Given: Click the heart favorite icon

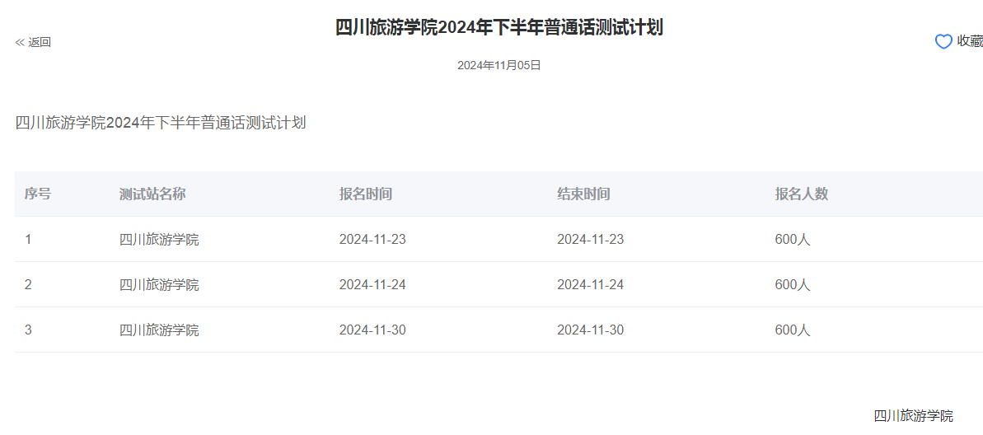Looking at the screenshot, I should [x=943, y=42].
